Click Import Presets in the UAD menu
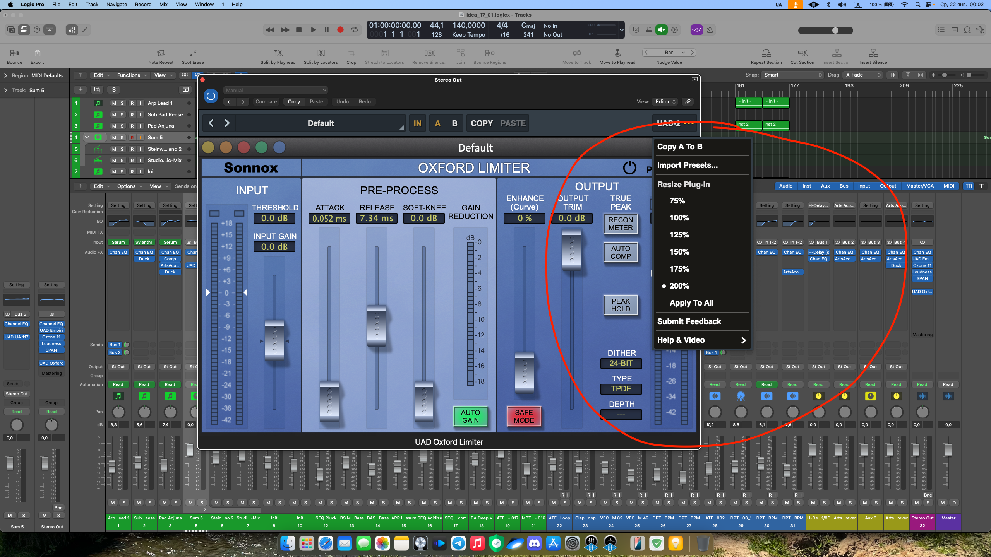Viewport: 991px width, 557px height. [x=687, y=165]
